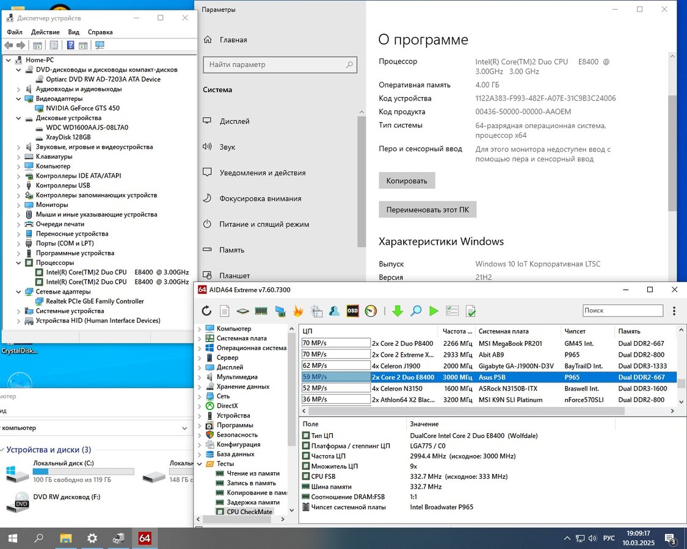Viewport: 687px width, 549px height.
Task: Expand the Клавиатуры node
Action: point(18,156)
